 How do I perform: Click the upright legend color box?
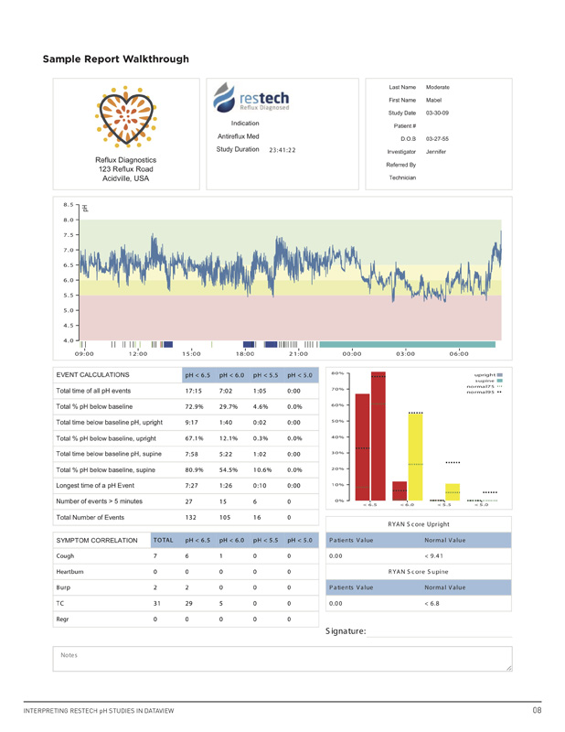pos(500,375)
